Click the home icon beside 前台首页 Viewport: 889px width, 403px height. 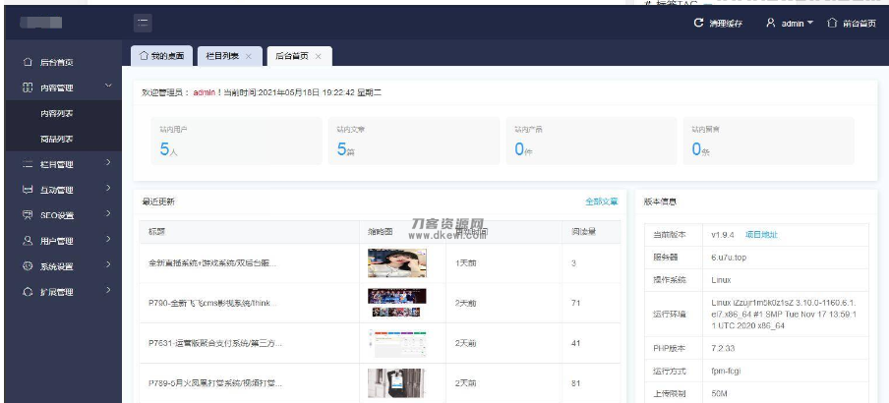pos(832,24)
